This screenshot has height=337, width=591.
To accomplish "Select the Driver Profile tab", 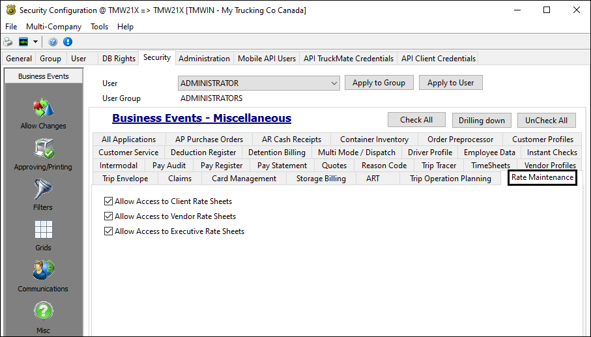I will click(x=430, y=153).
